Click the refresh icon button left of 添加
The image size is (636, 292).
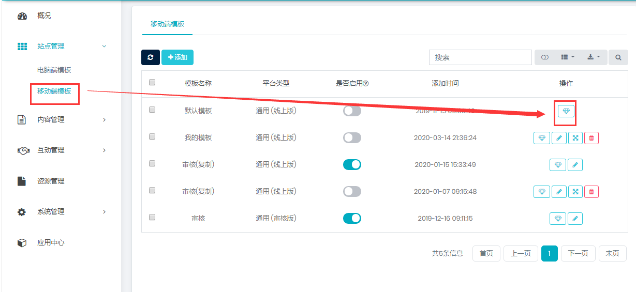pyautogui.click(x=151, y=57)
